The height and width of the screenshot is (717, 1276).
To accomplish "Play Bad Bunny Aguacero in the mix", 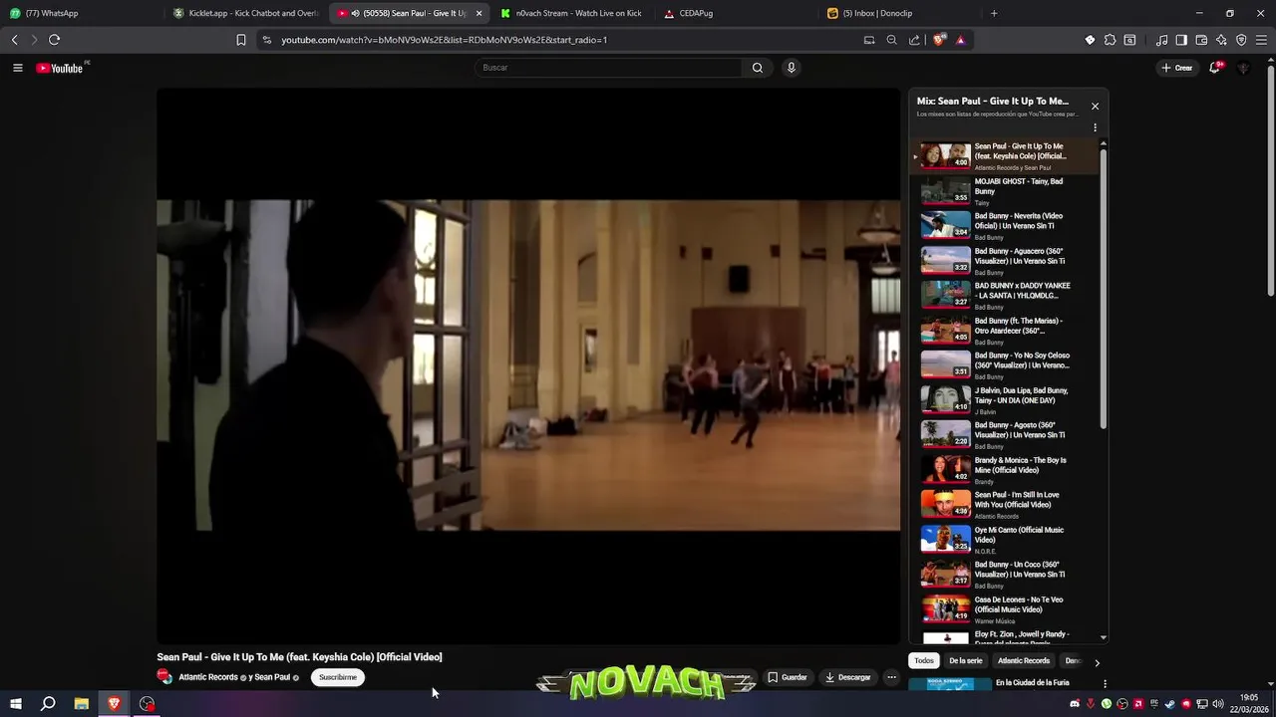I will [1004, 261].
